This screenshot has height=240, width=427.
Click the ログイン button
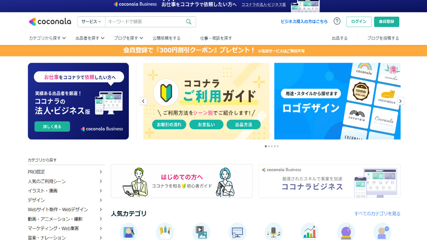(x=359, y=22)
